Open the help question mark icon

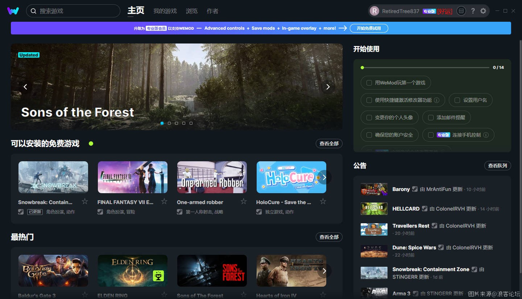tap(473, 11)
